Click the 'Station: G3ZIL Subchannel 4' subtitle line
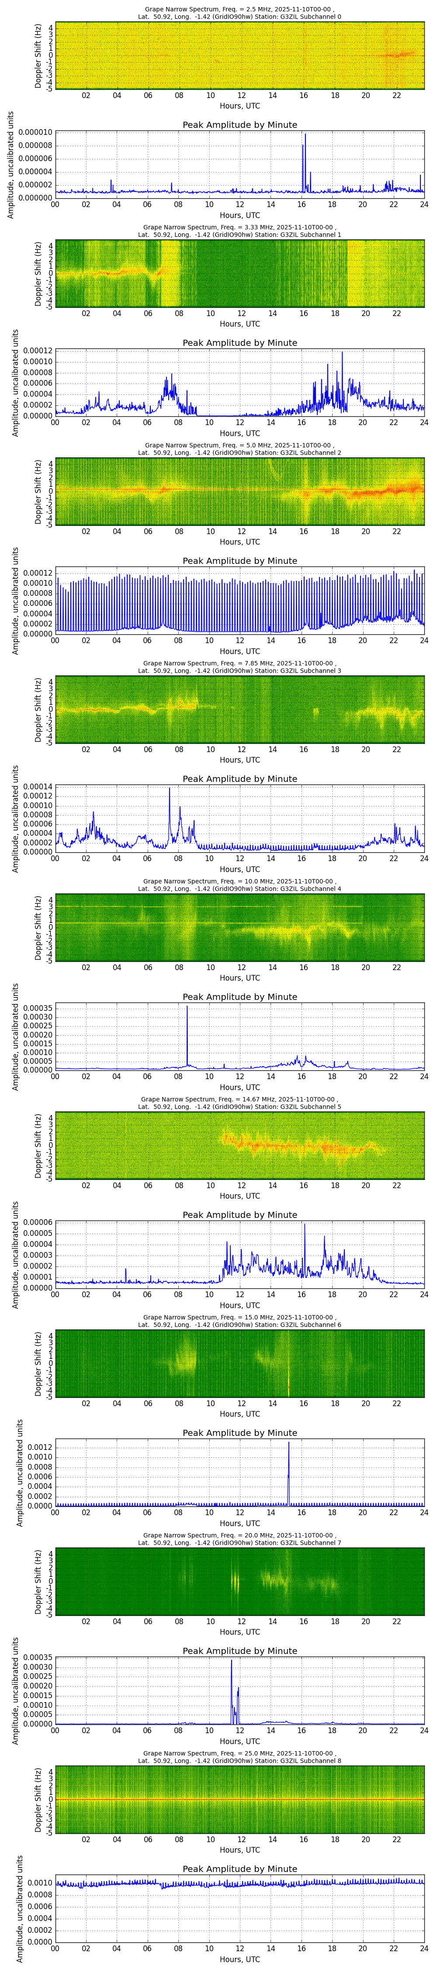 (x=239, y=889)
